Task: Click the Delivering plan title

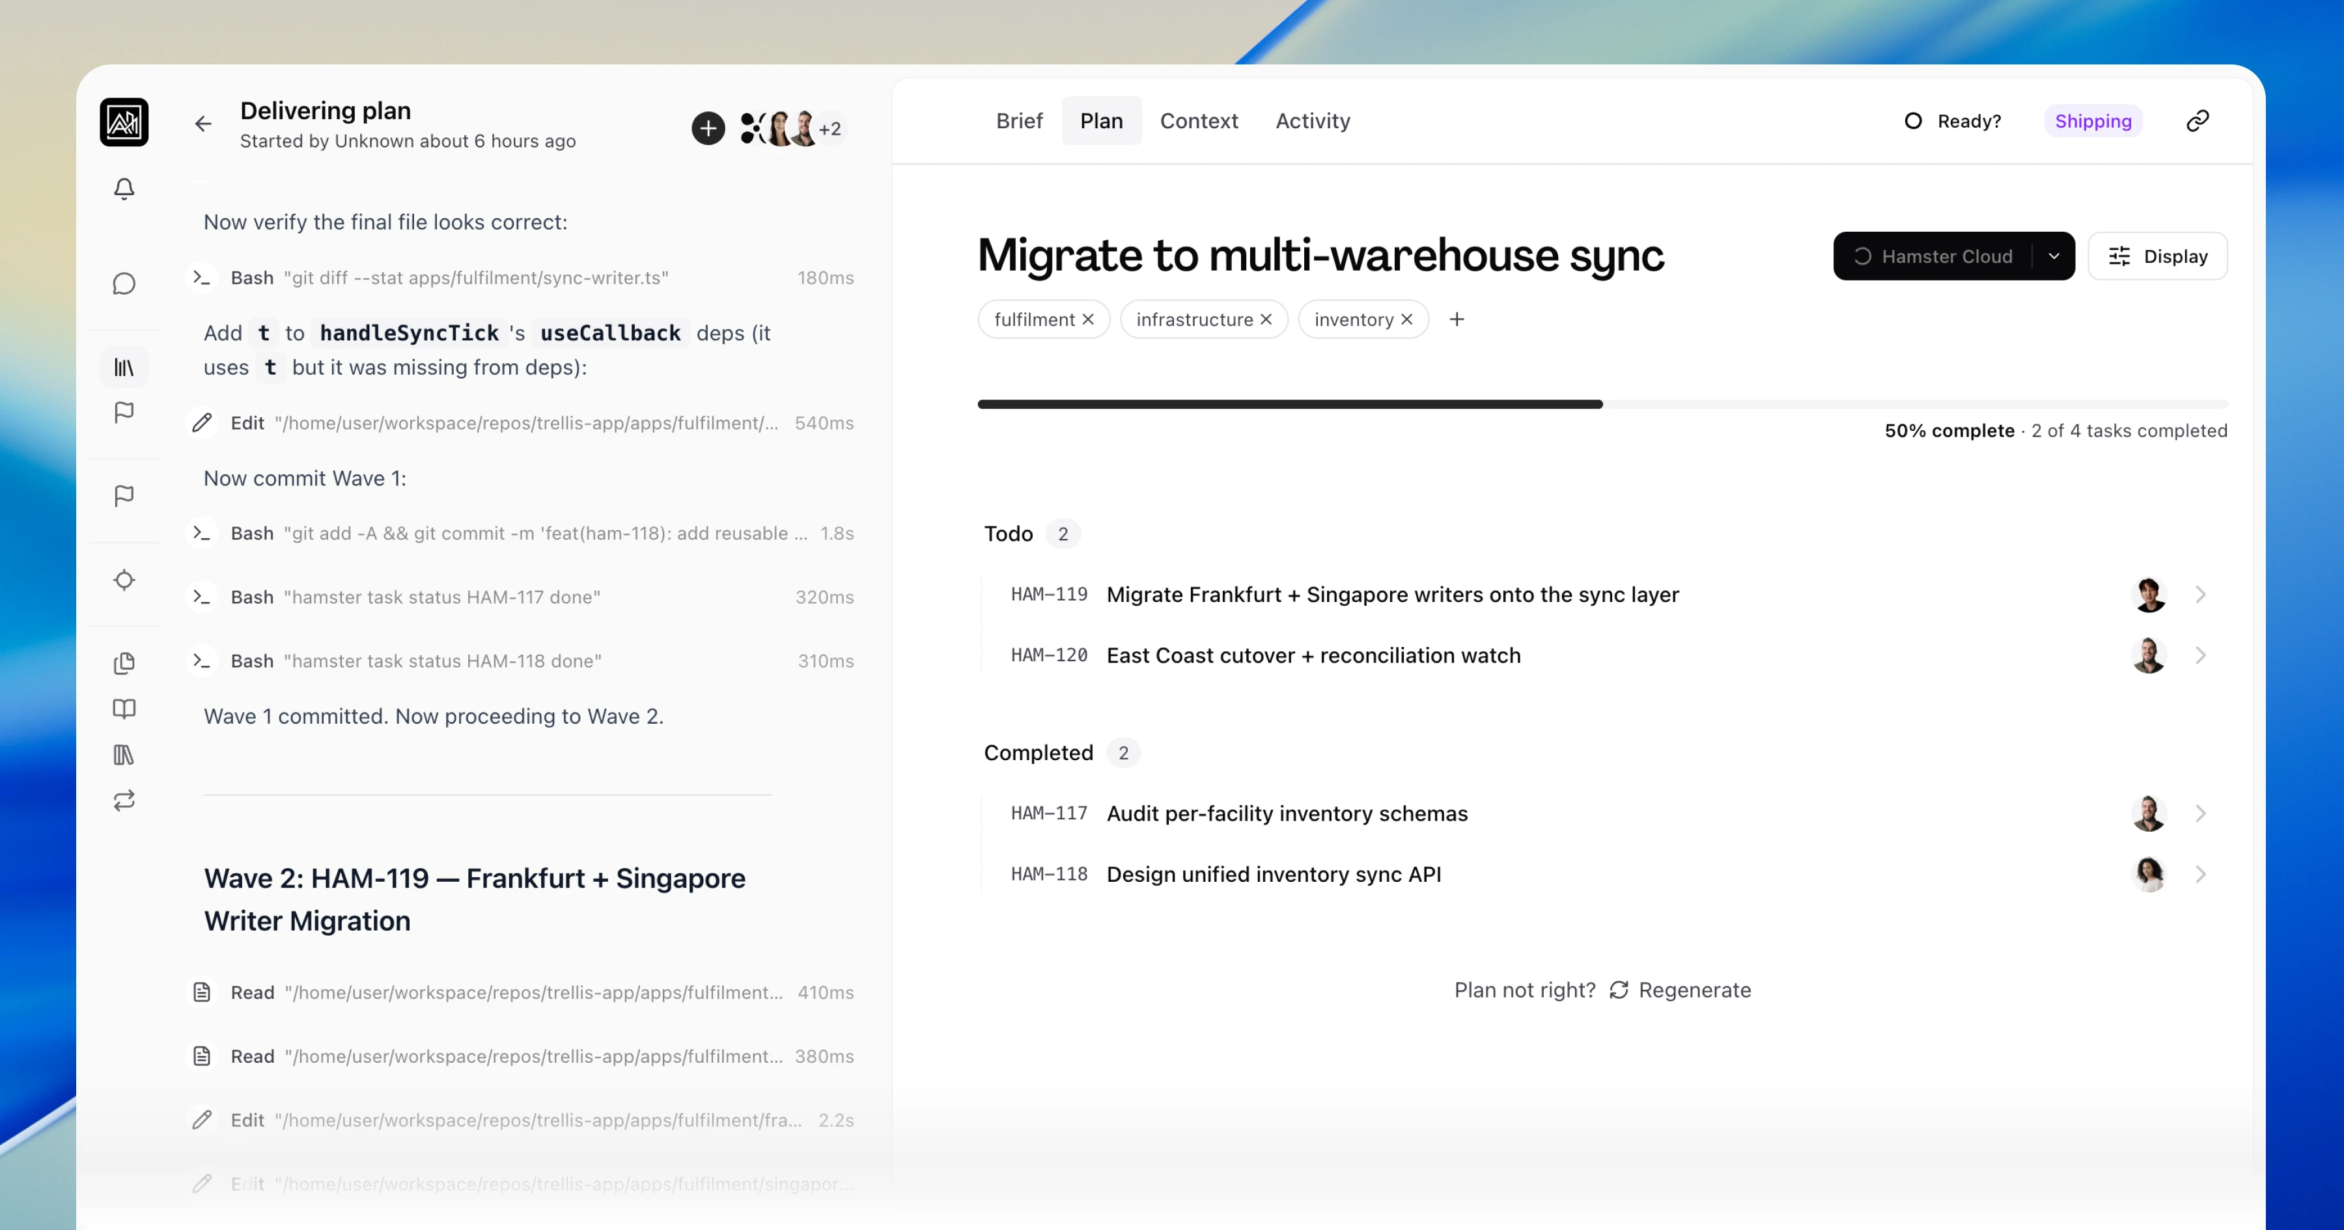Action: (x=326, y=111)
